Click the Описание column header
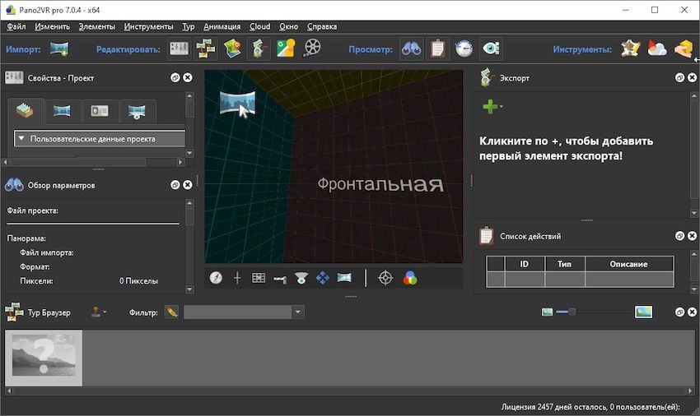 [628, 264]
